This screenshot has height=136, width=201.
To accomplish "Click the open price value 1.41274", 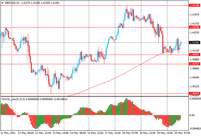I will click(x=26, y=3).
